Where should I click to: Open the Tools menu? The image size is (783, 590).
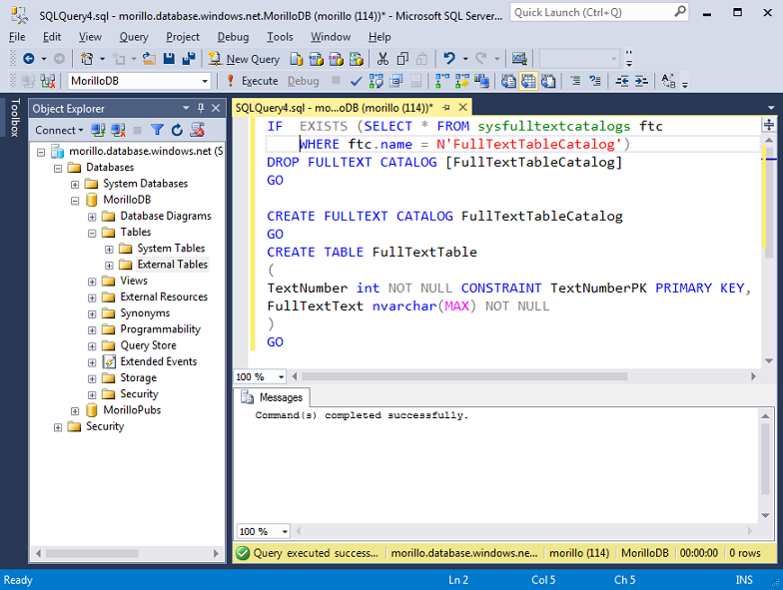pos(280,37)
